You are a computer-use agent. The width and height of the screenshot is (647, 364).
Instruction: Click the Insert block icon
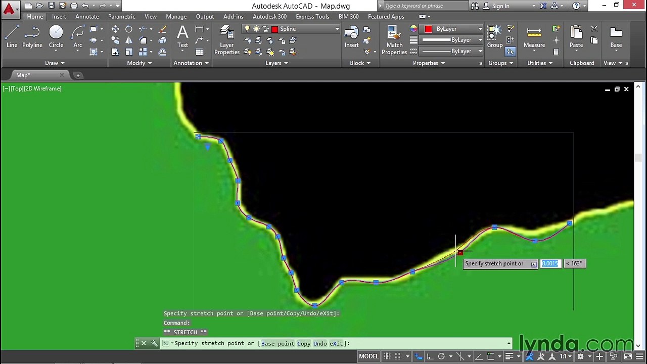point(352,37)
